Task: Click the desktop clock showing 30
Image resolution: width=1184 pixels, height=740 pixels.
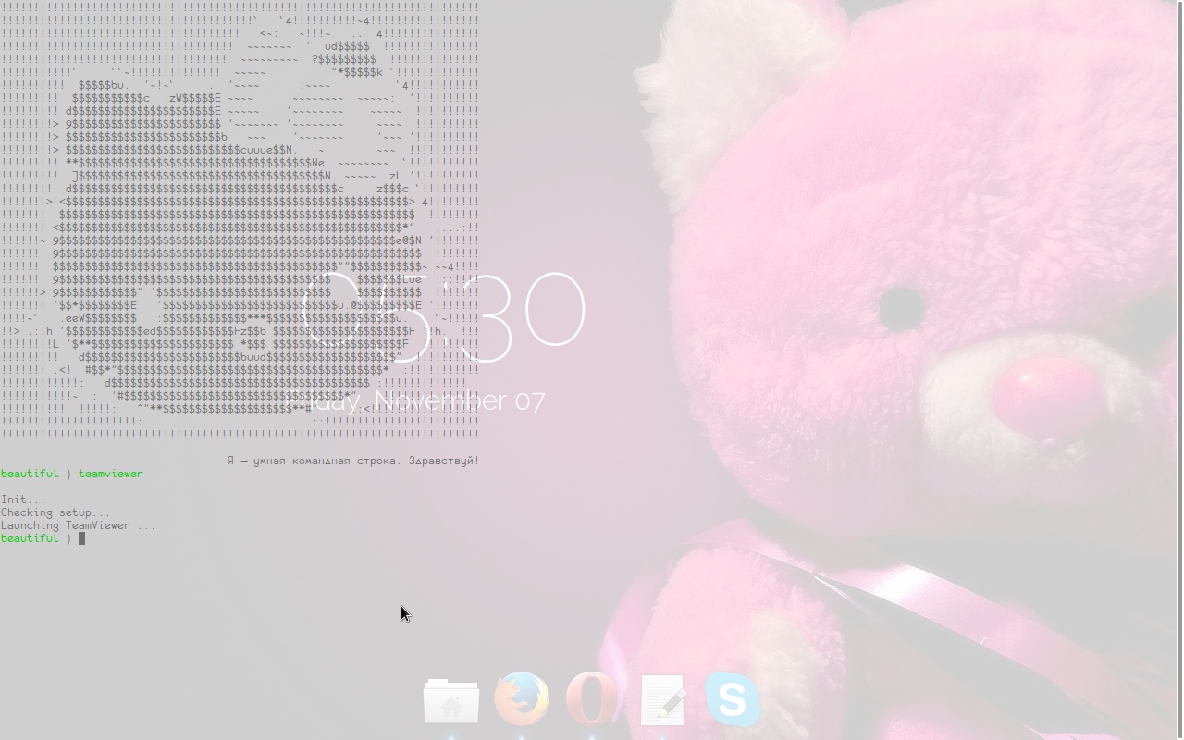Action: [x=445, y=316]
